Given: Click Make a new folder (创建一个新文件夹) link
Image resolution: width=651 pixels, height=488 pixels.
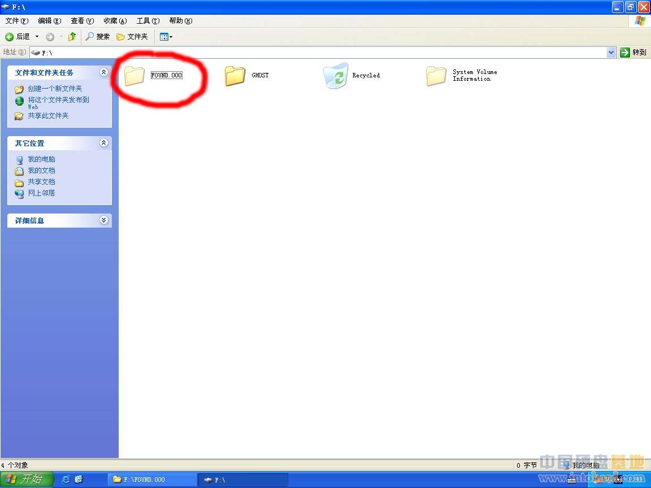Looking at the screenshot, I should coord(55,88).
